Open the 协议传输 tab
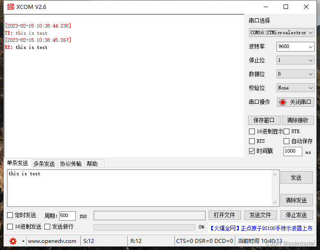The height and width of the screenshot is (250, 320). [71, 164]
